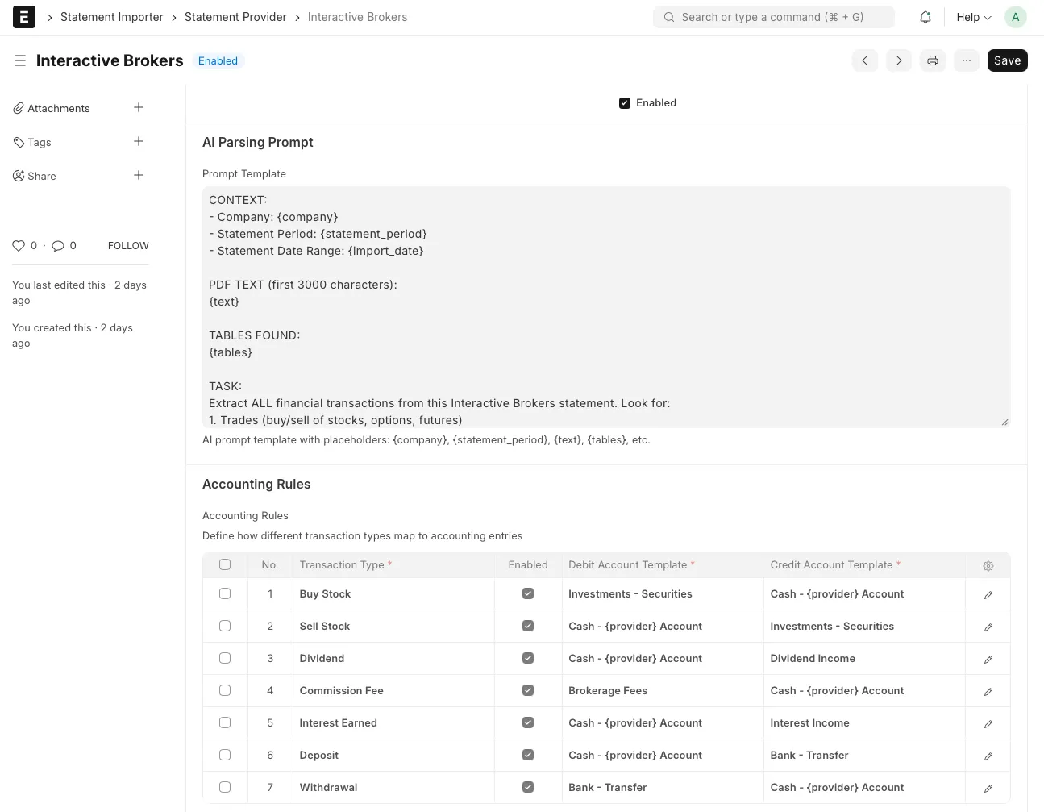The image size is (1044, 812).
Task: Select all rows in Accounting Rules
Action: pos(225,564)
